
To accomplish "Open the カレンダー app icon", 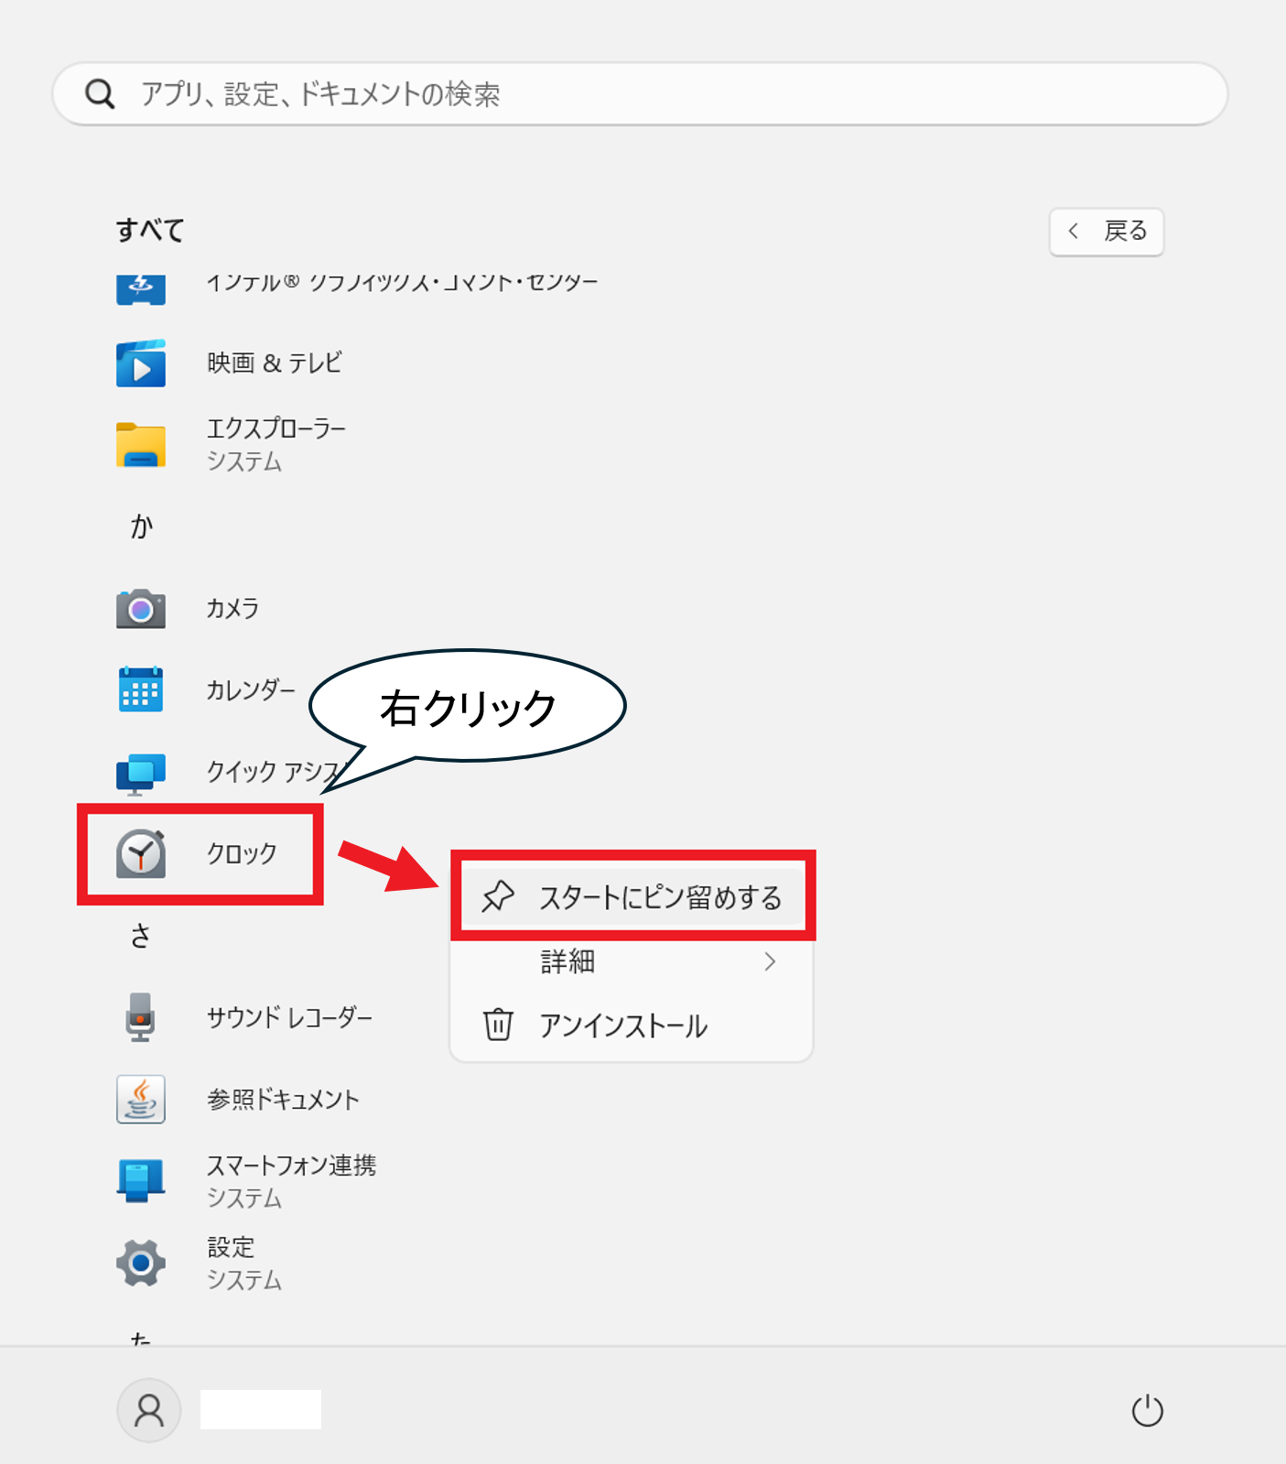I will [x=141, y=689].
